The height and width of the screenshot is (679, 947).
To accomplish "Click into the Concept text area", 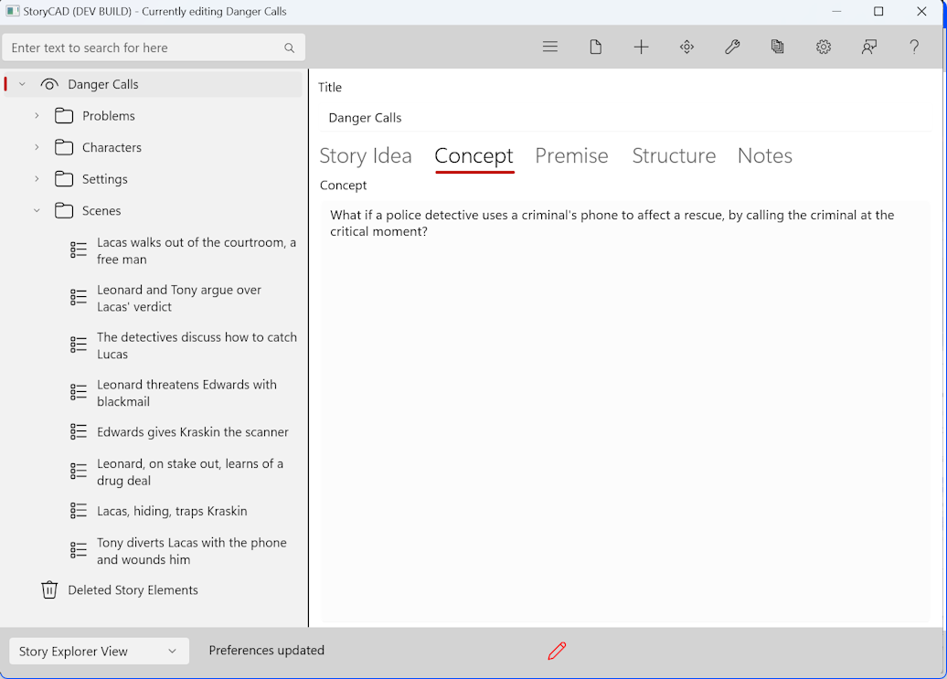I will point(625,411).
